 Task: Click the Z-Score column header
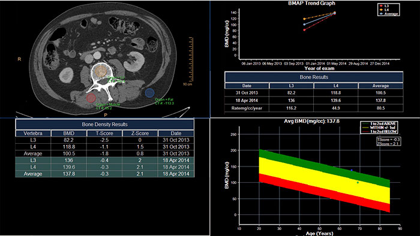pos(140,133)
